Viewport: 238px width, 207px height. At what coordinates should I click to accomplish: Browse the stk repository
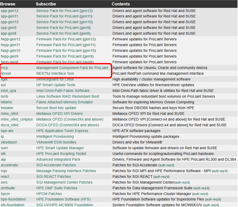tap(3, 154)
